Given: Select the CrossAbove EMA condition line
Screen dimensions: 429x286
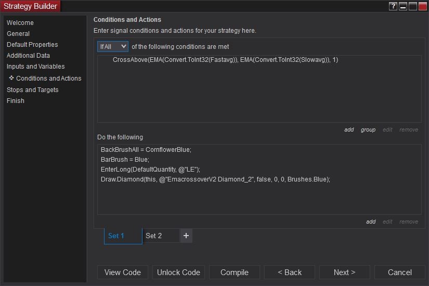Looking at the screenshot, I should coord(225,60).
